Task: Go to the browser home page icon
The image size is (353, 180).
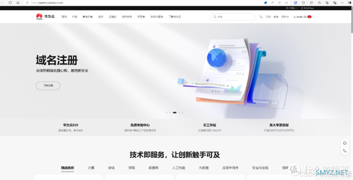Action: point(18,3)
